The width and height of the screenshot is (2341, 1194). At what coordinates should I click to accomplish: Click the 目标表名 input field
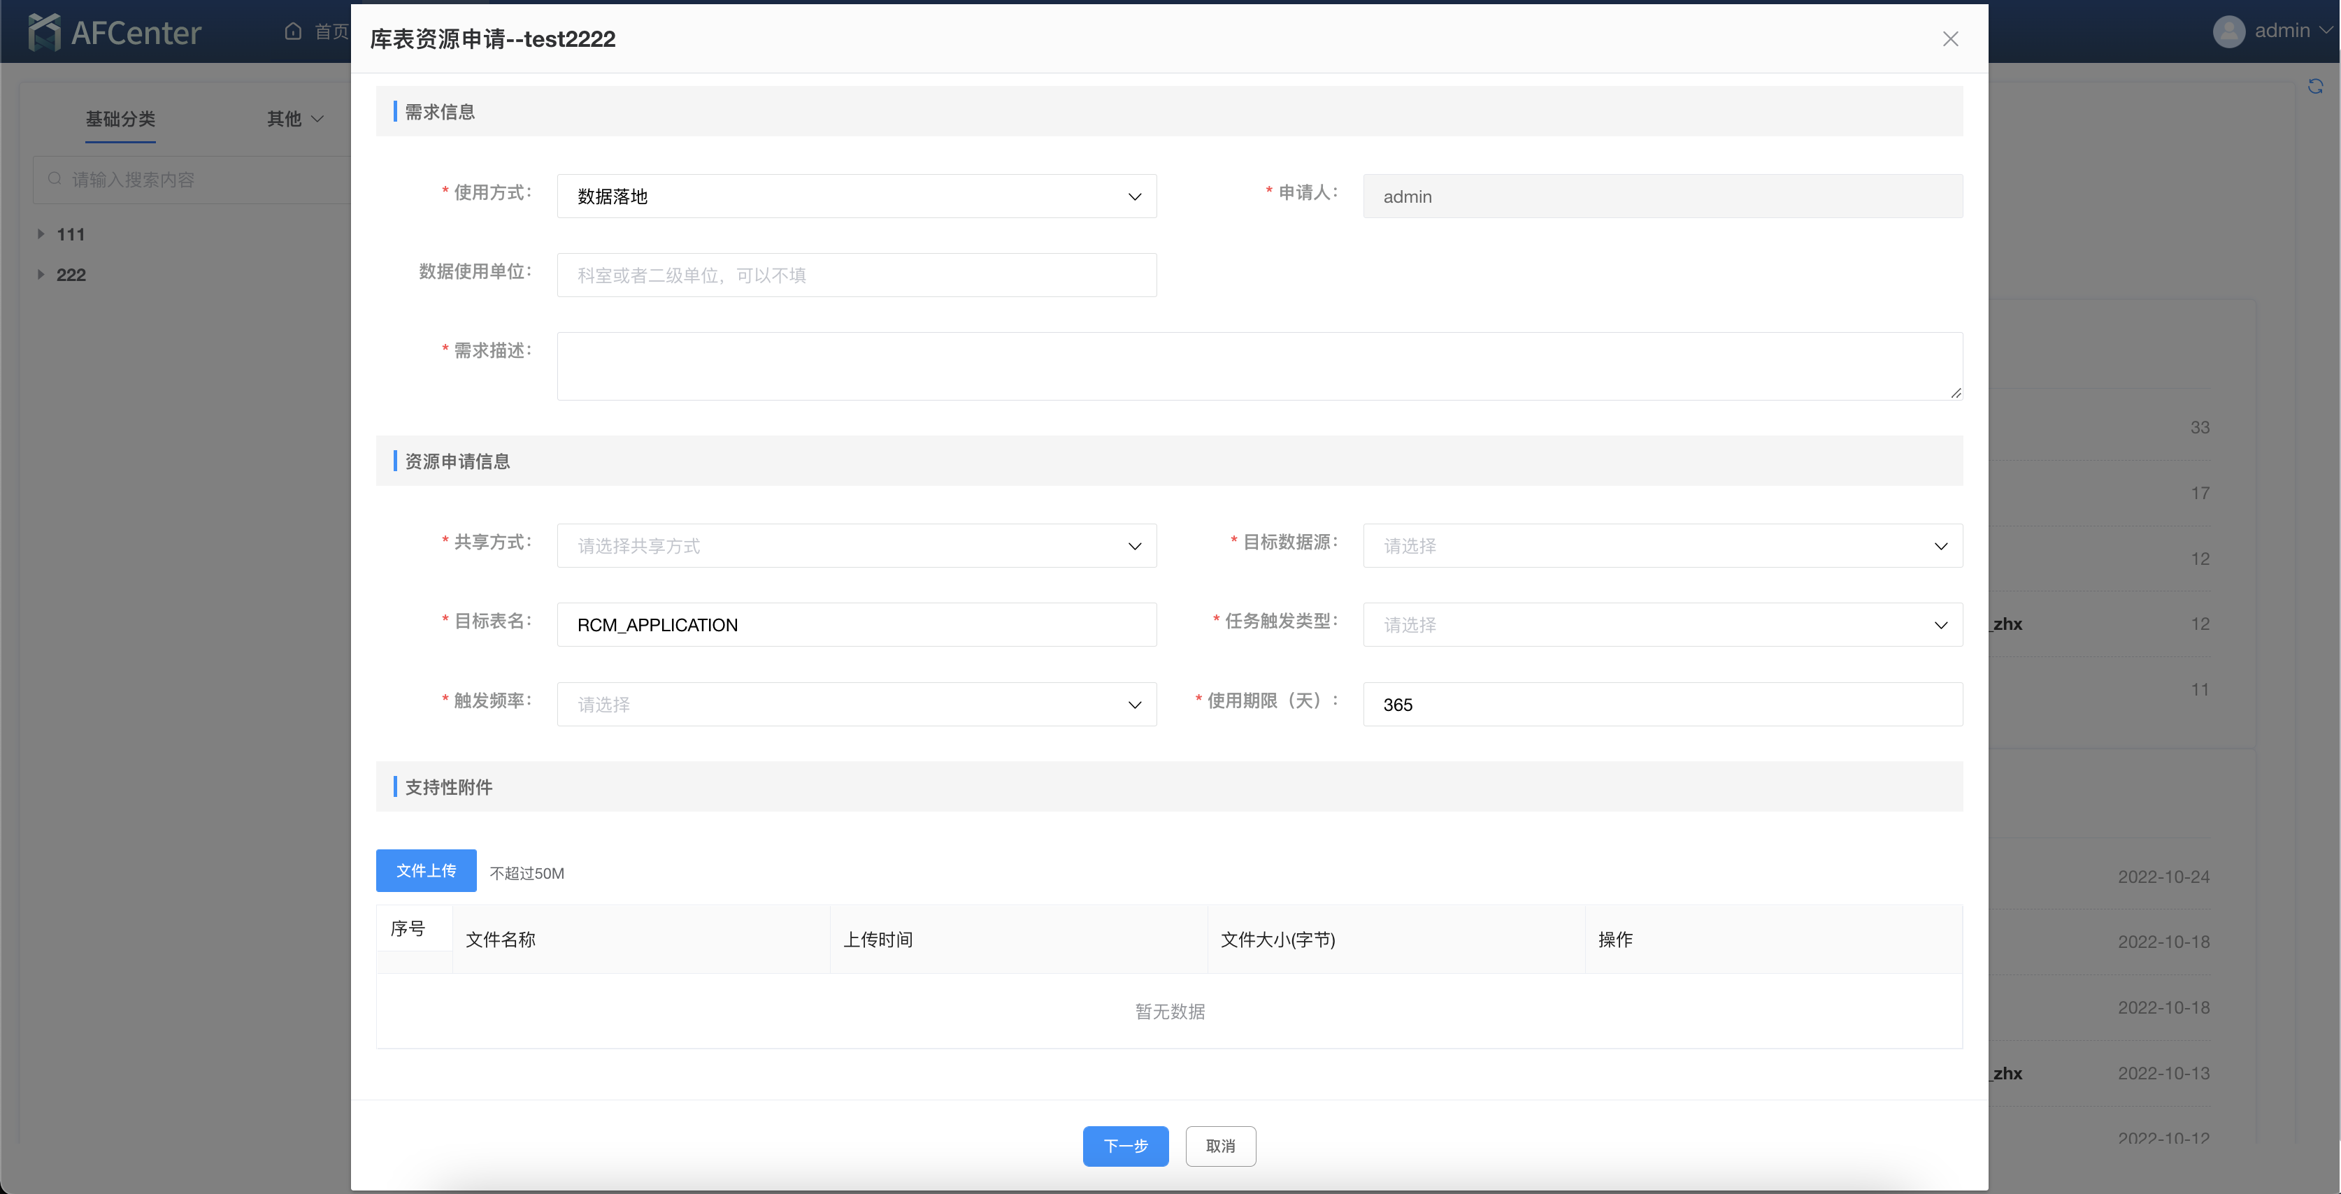click(856, 625)
